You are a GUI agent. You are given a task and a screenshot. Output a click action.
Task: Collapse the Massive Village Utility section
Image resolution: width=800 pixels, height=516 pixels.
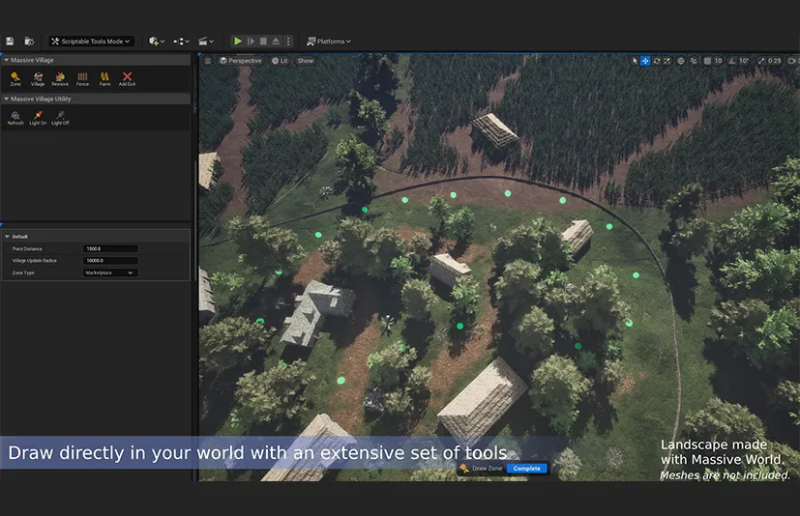coord(7,99)
